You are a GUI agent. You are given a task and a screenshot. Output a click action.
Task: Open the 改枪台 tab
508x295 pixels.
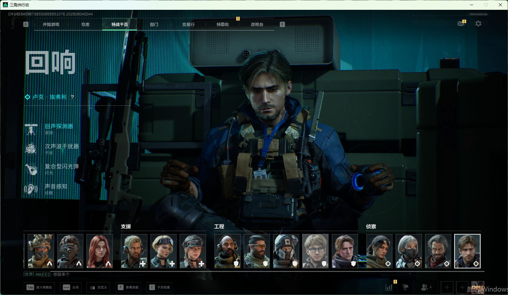click(257, 24)
